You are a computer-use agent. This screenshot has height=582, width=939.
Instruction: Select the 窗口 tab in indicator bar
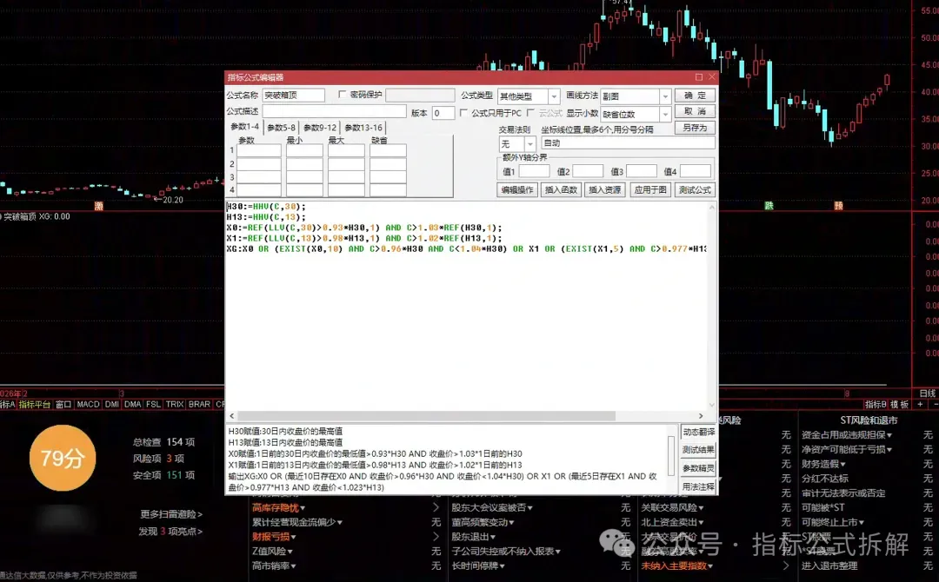(x=63, y=404)
